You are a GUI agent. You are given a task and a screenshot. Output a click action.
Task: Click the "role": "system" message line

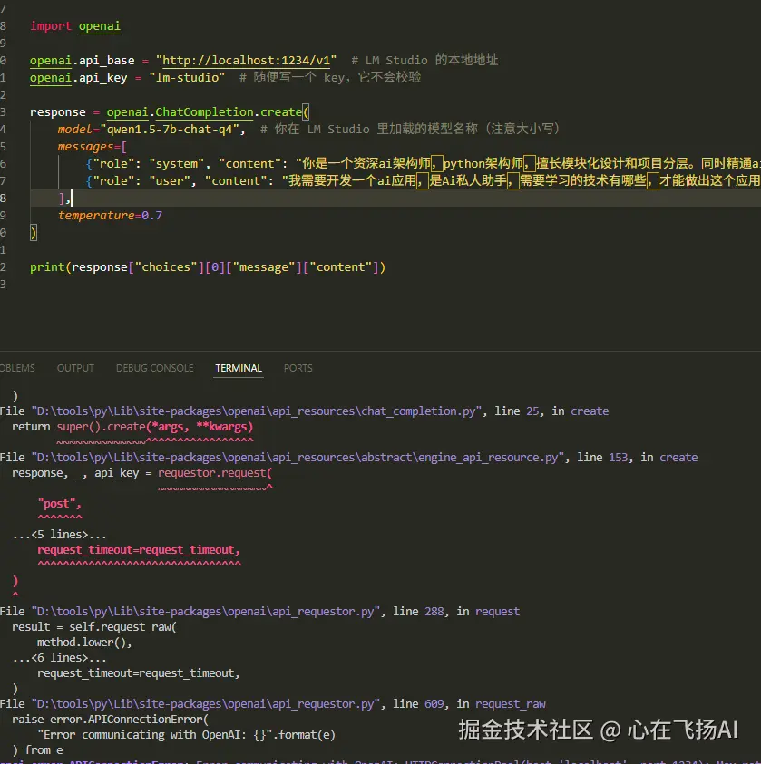pos(423,164)
